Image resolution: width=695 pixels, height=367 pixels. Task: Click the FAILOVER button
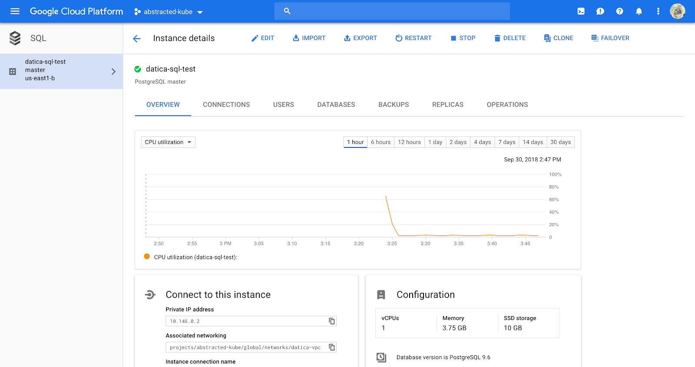610,38
